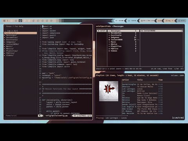Click the Volume: 100% indicator in the music player
This screenshot has width=188, height=141.
coord(177,76)
